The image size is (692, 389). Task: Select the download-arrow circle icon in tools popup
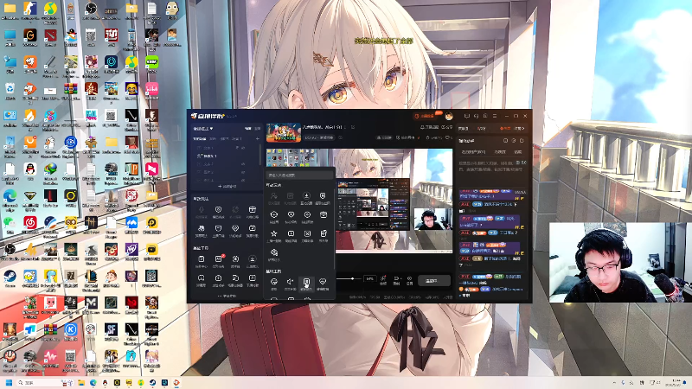coord(307,195)
